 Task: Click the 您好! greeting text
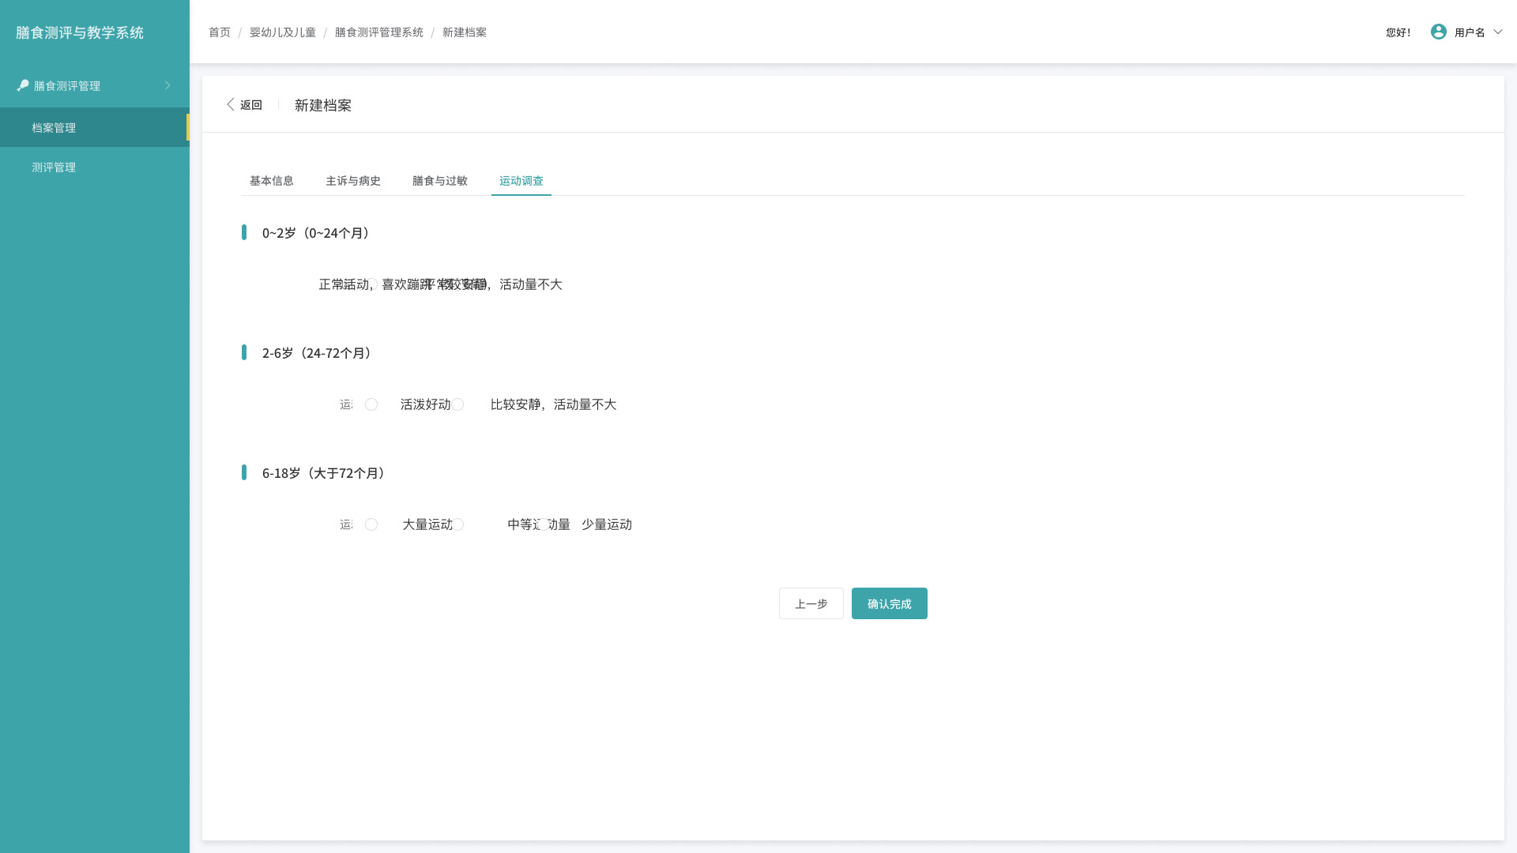click(x=1398, y=32)
